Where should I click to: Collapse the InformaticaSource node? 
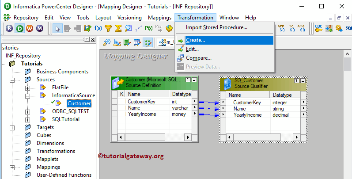(27, 96)
